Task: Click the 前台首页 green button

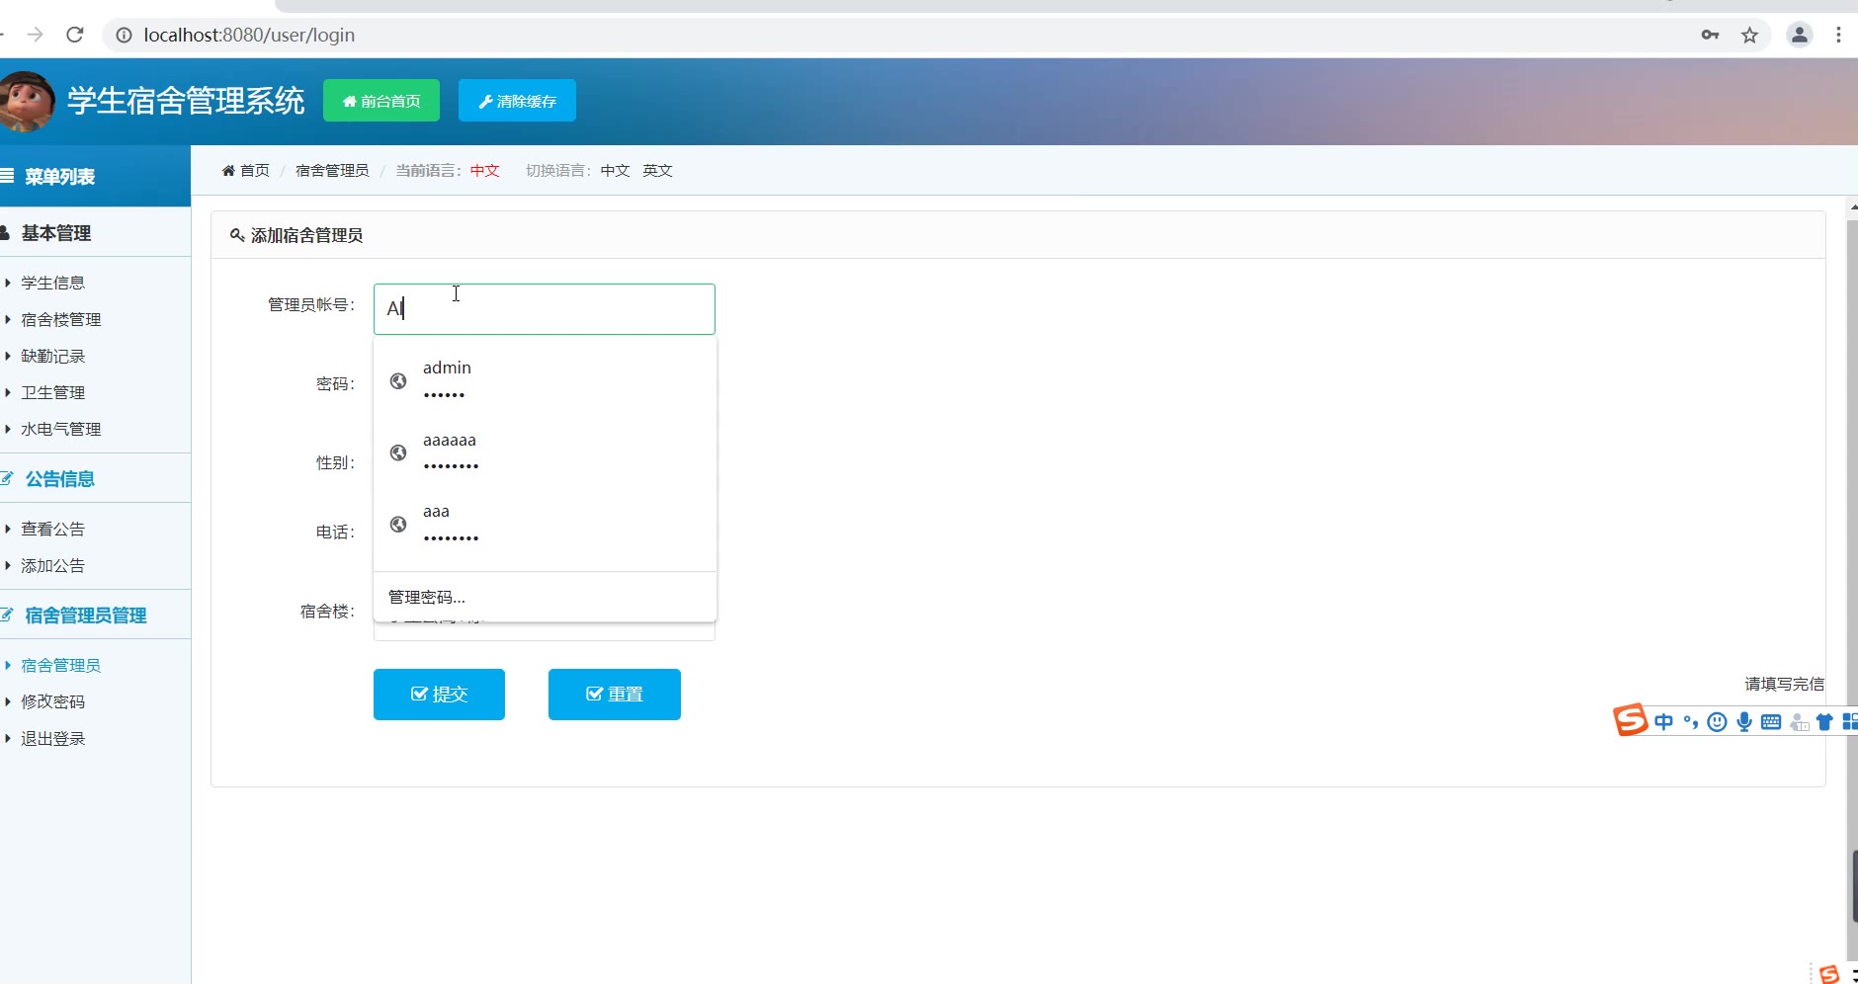Action: click(x=381, y=101)
